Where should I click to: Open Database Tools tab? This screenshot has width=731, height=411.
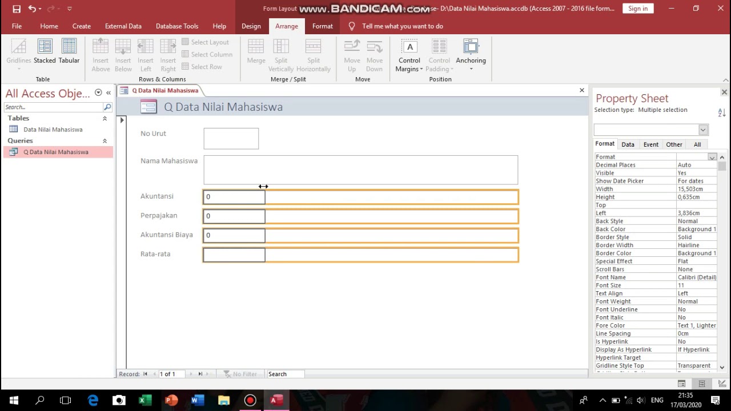[x=177, y=26]
